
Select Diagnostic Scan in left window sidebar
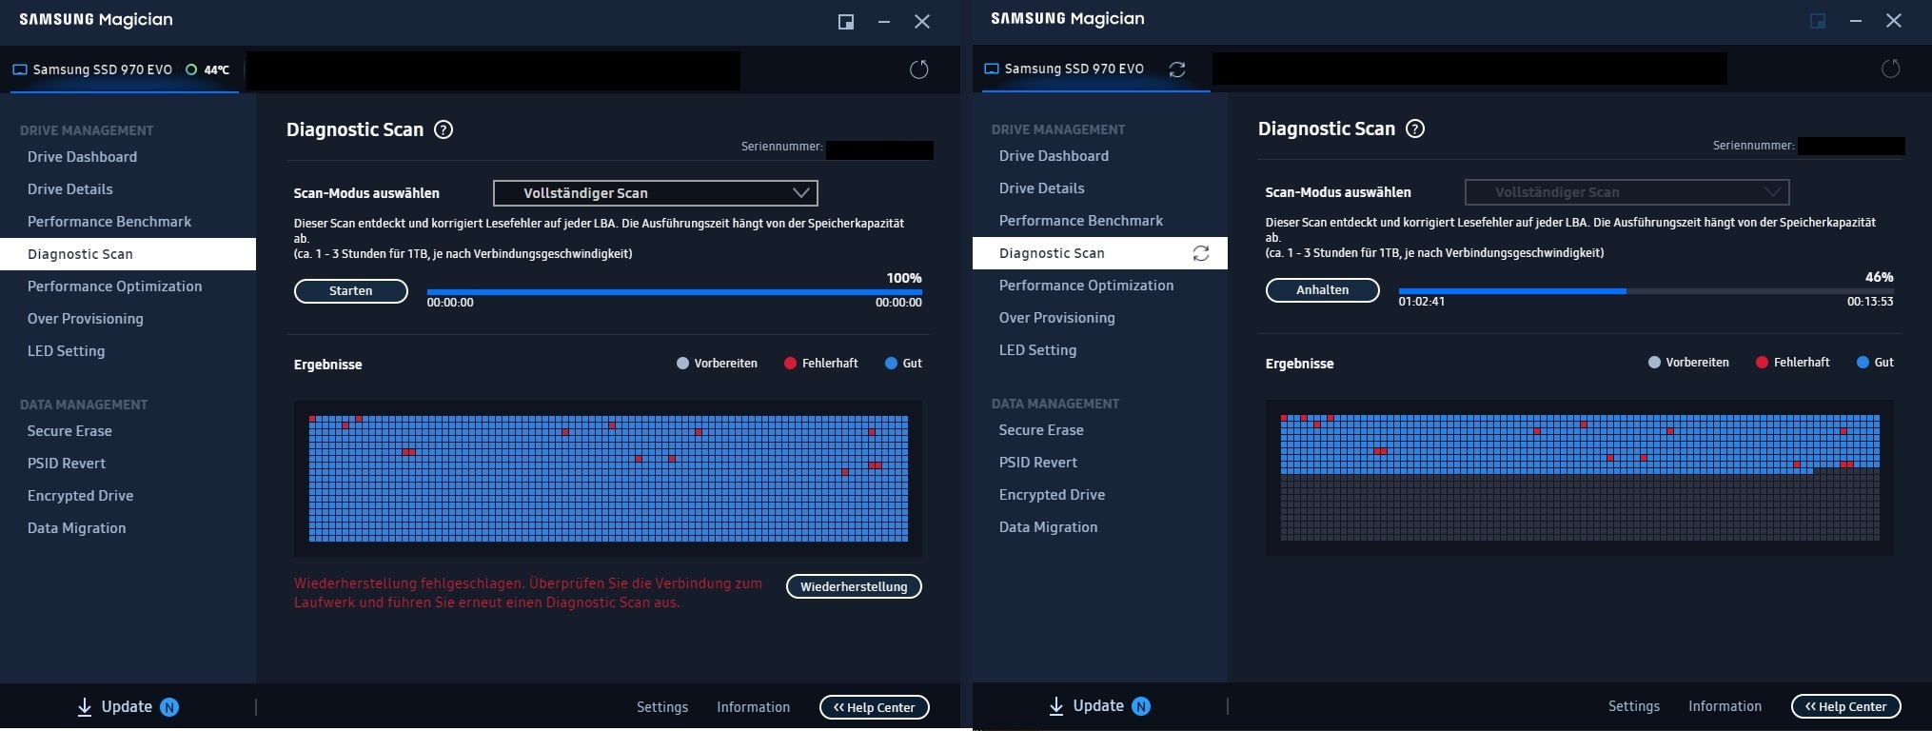pos(128,254)
